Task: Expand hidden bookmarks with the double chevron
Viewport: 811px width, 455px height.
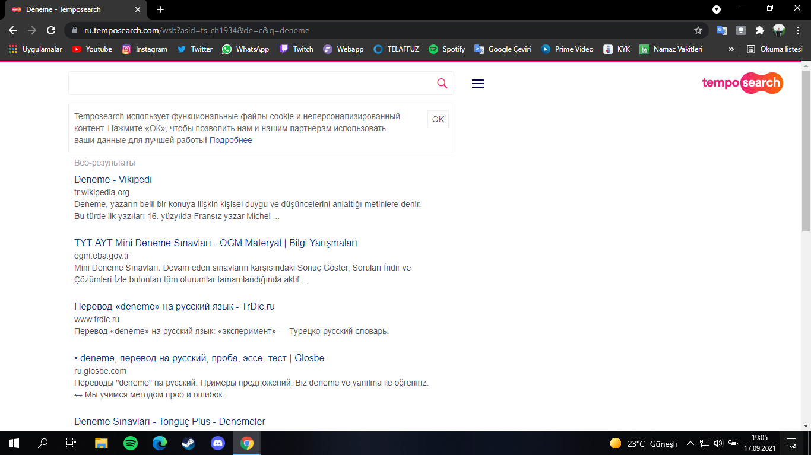Action: tap(731, 49)
